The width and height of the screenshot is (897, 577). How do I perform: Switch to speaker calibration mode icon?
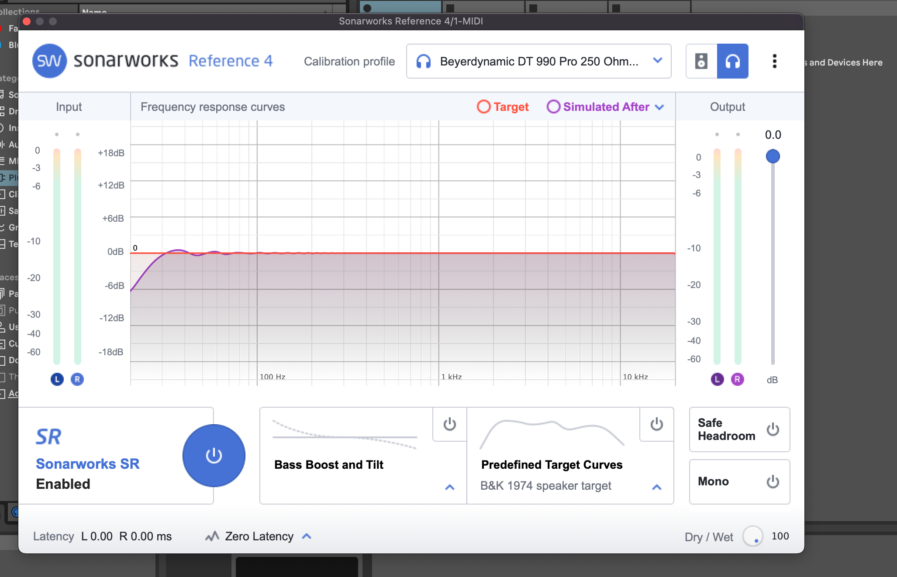[x=701, y=61]
